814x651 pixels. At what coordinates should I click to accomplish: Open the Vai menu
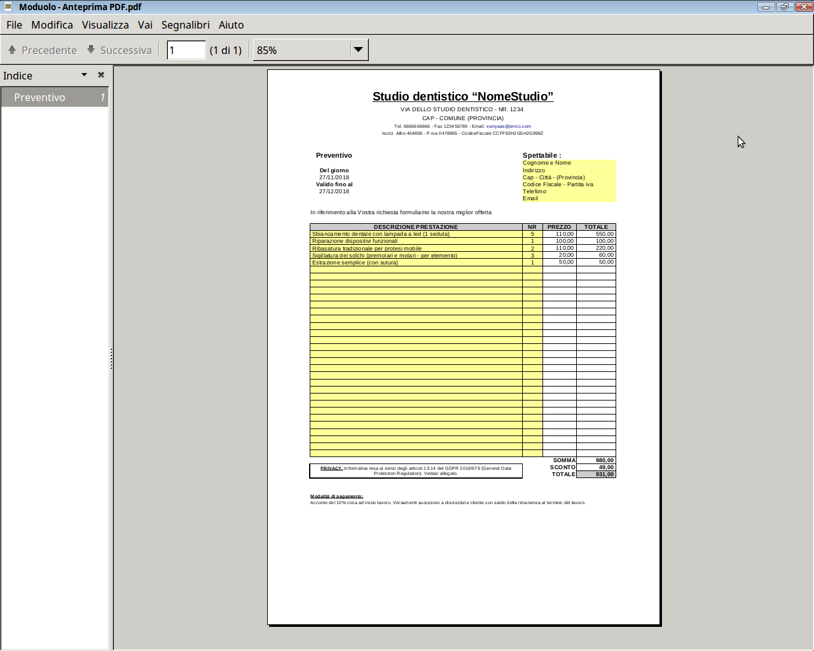tap(145, 25)
